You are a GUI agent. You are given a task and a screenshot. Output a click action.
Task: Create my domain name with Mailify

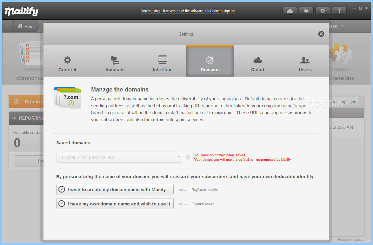(x=115, y=190)
